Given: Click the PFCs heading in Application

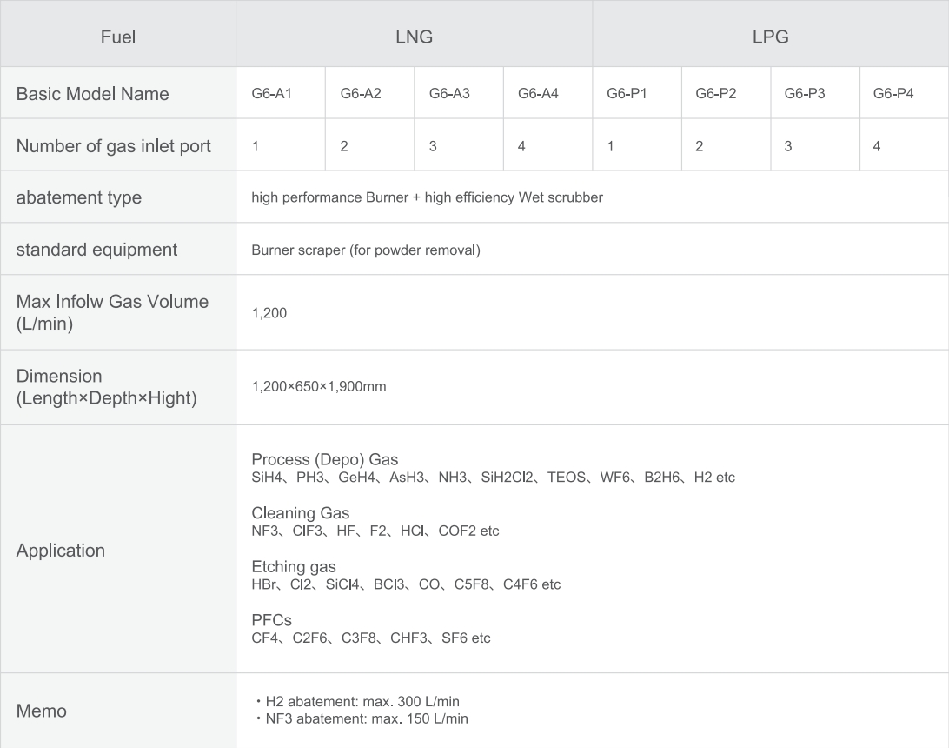Looking at the screenshot, I should [x=271, y=620].
